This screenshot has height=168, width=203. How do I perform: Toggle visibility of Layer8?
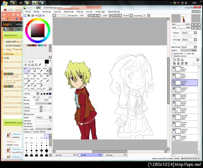(x=174, y=95)
